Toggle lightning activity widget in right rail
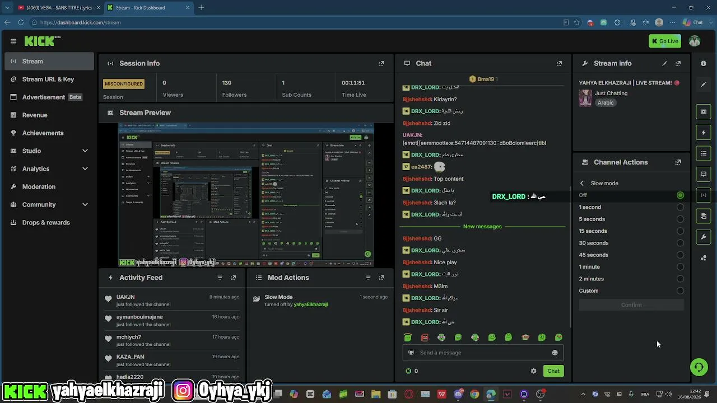The height and width of the screenshot is (403, 717). (x=704, y=133)
